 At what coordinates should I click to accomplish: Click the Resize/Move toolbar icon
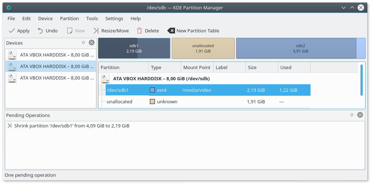point(96,31)
